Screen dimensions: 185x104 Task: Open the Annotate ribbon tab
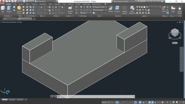(57, 4)
